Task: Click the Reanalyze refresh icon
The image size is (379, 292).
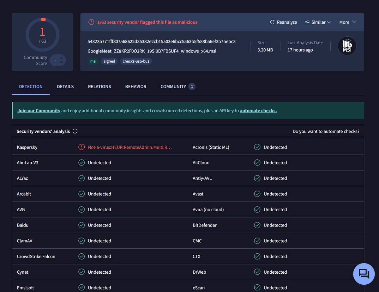Action: click(x=272, y=22)
